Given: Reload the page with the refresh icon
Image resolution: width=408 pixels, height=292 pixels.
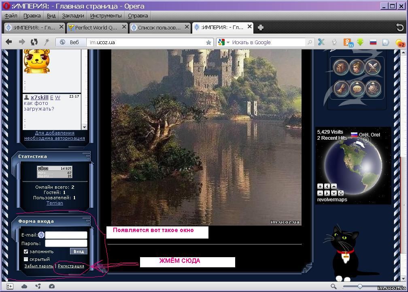Looking at the screenshot, I should click(x=34, y=42).
